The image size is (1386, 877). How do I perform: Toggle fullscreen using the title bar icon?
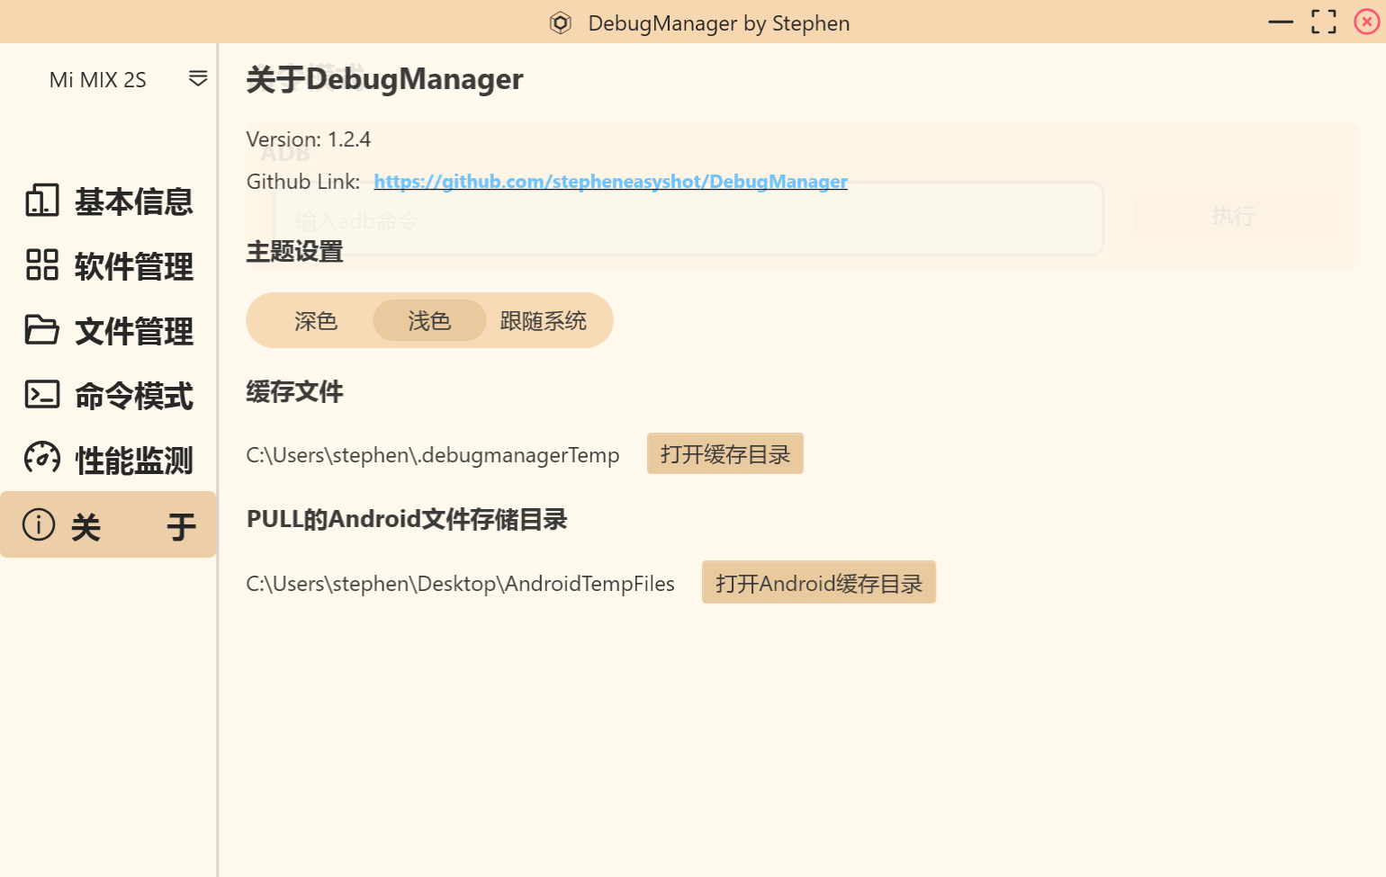coord(1323,22)
